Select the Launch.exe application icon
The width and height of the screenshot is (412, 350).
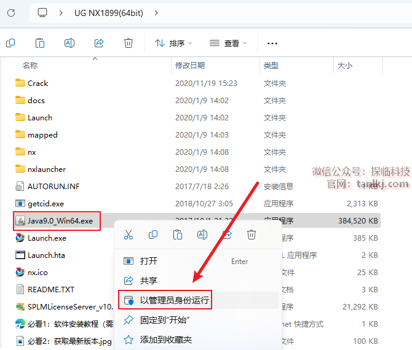[x=20, y=238]
